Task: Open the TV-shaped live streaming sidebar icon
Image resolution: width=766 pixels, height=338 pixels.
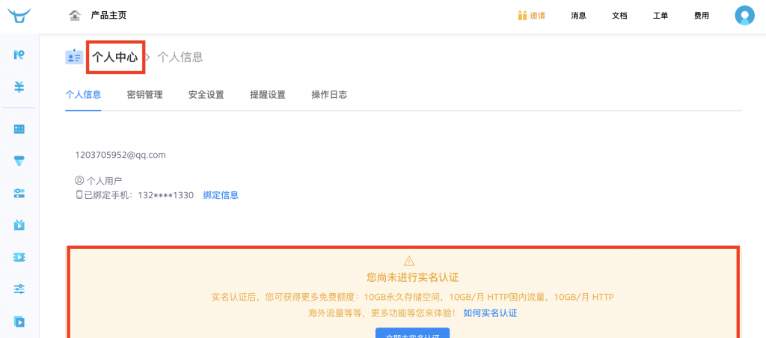Action: (19, 225)
